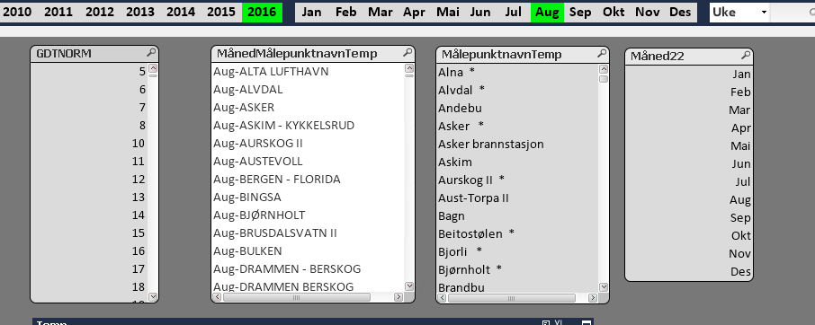Select Aug-ASKER entry
815x325 pixels.
309,108
